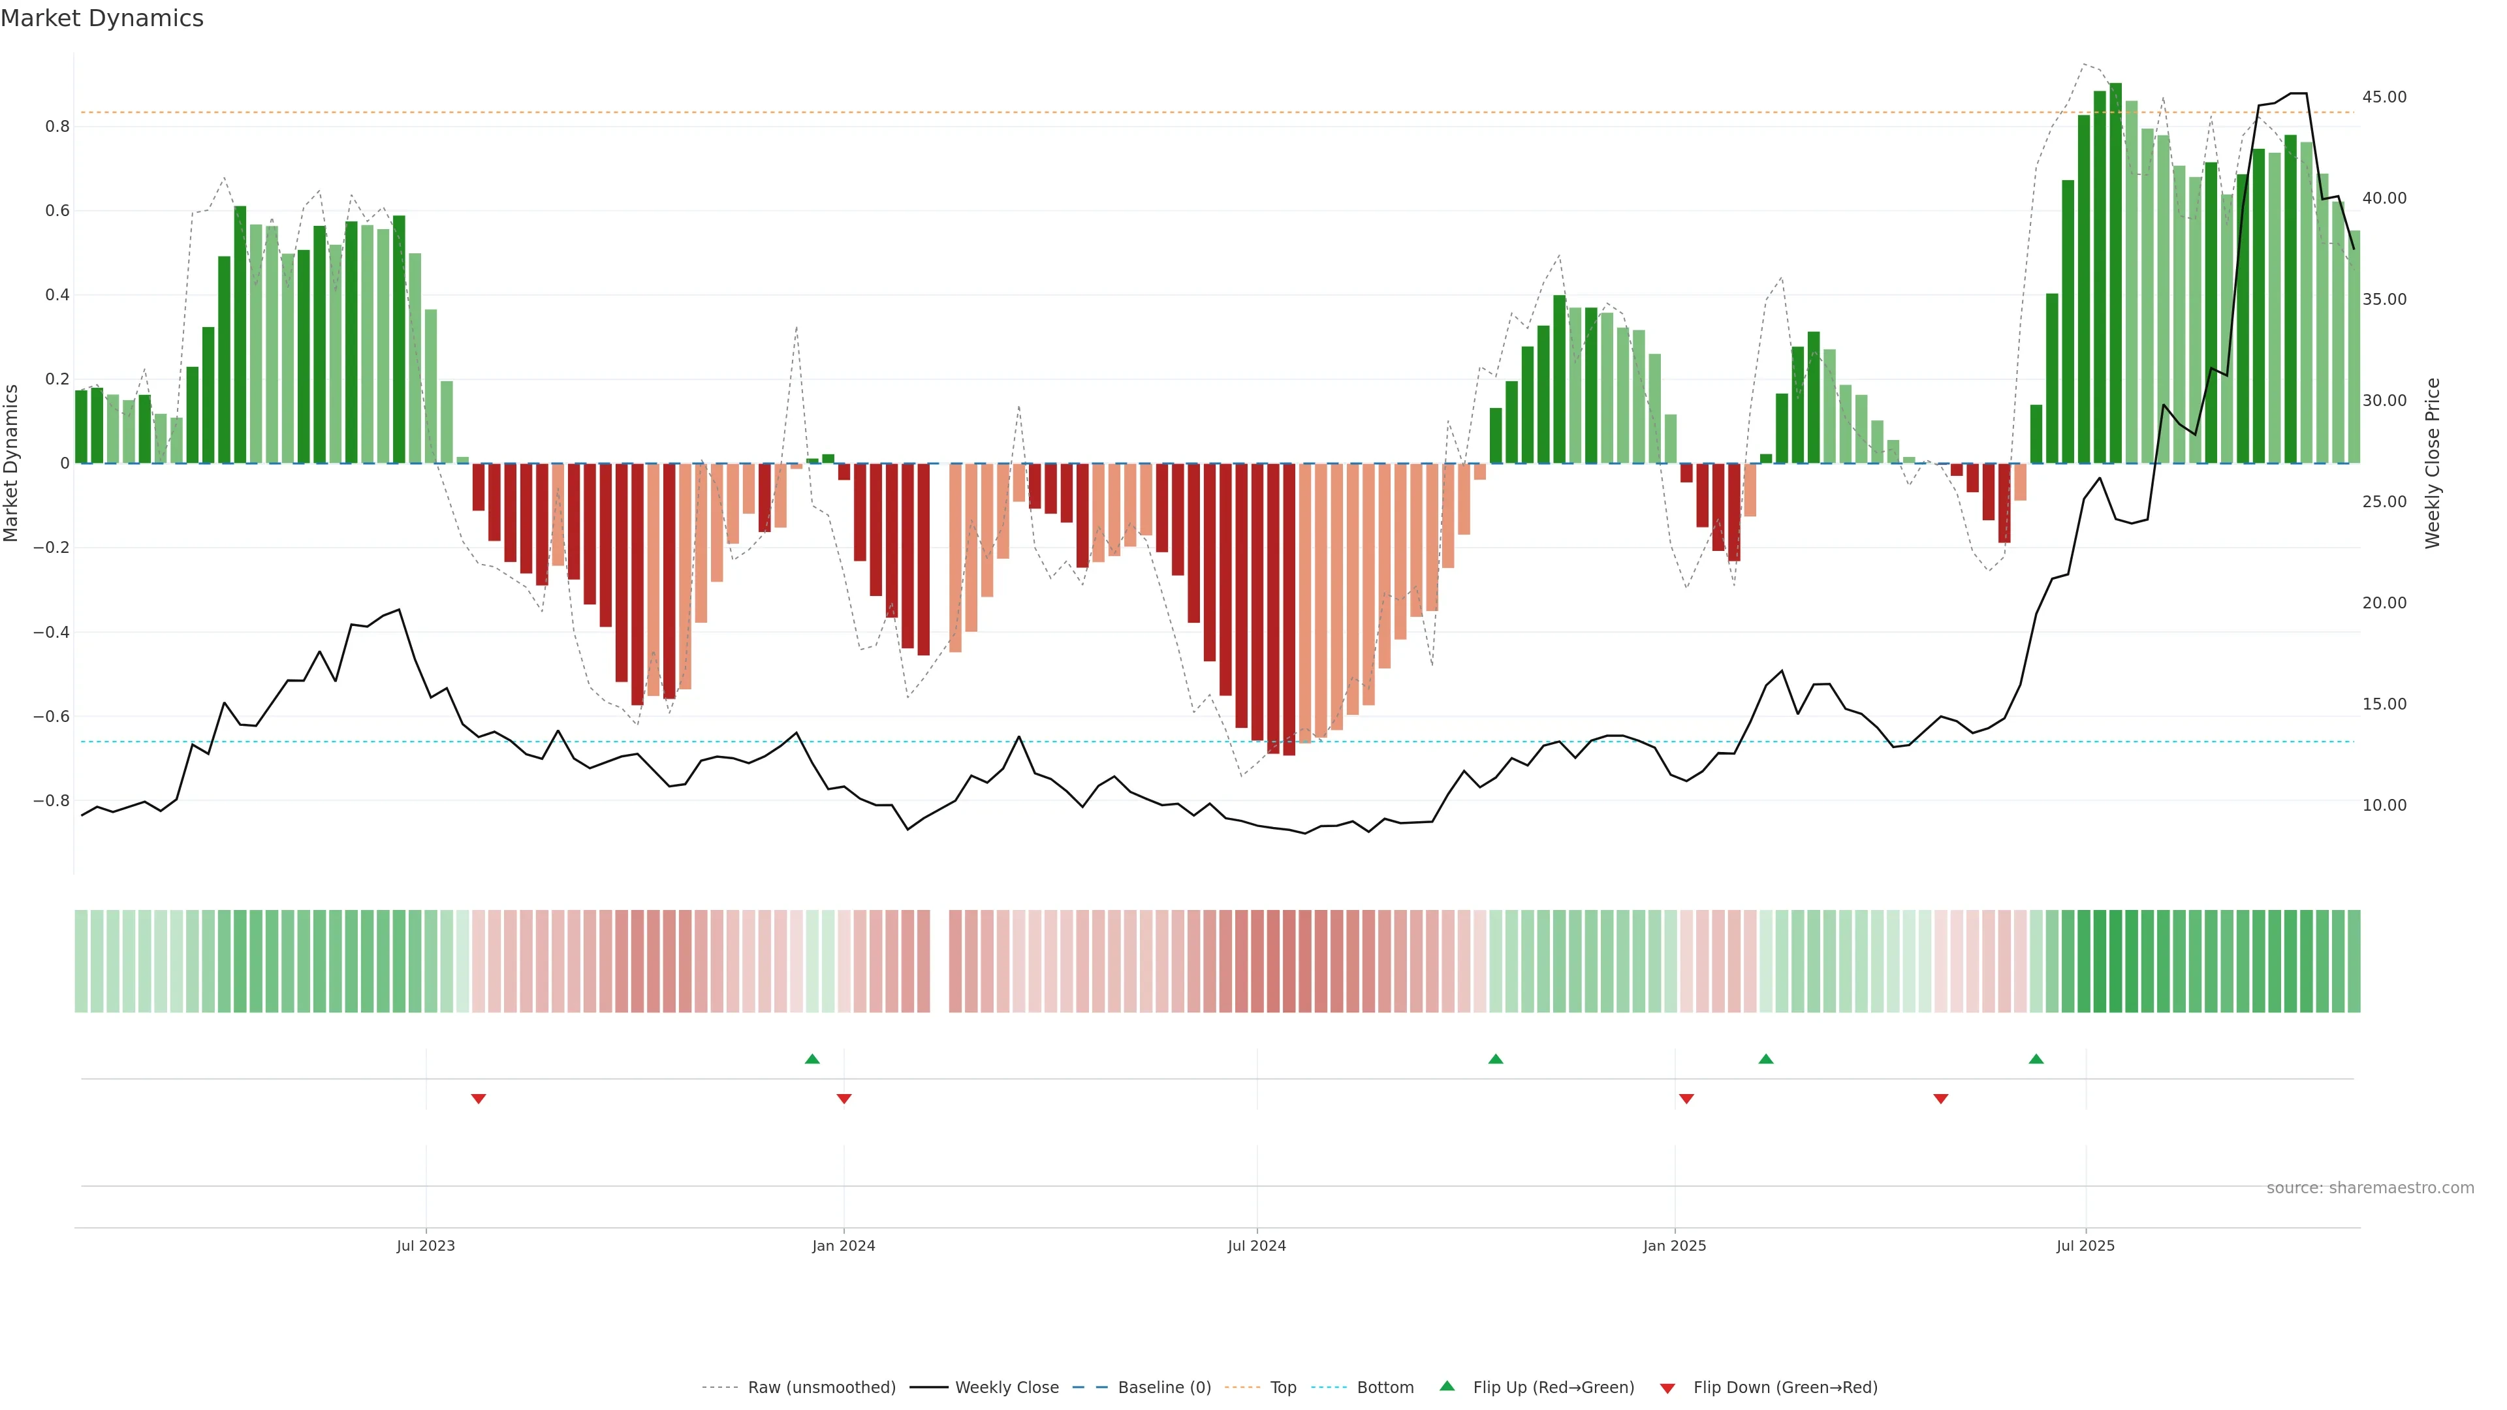Click the 45.00 Weekly Close Price tick
The height and width of the screenshot is (1410, 2507).
[x=2384, y=97]
